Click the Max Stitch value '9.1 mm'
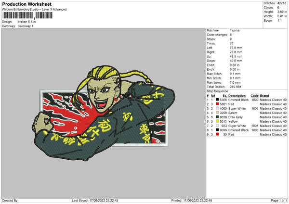Screen dimensions: 289x204 (235, 74)
